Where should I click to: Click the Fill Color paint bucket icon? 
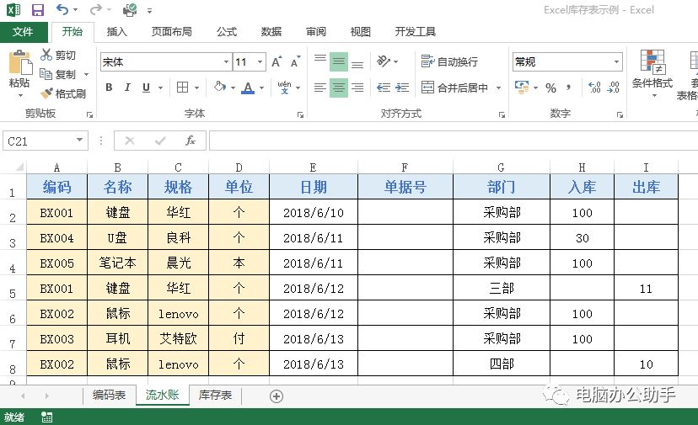(x=220, y=87)
